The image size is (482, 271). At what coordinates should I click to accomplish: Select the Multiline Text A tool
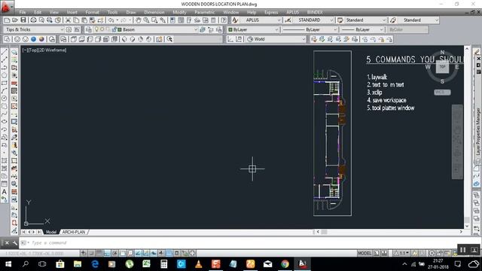click(x=5, y=192)
